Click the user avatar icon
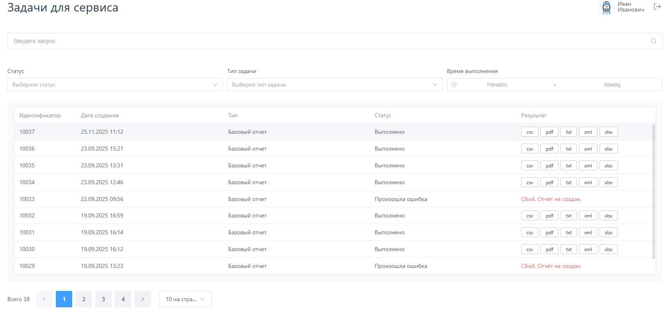The image size is (666, 311). [x=606, y=7]
